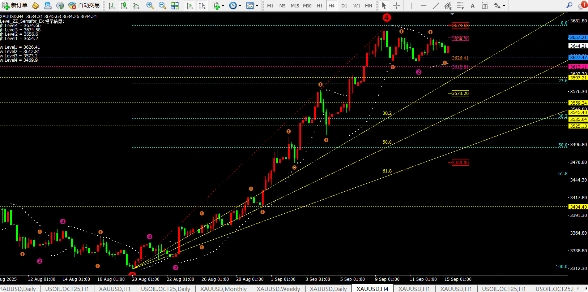Open the virtual hosting cloud icon

coord(48,5)
